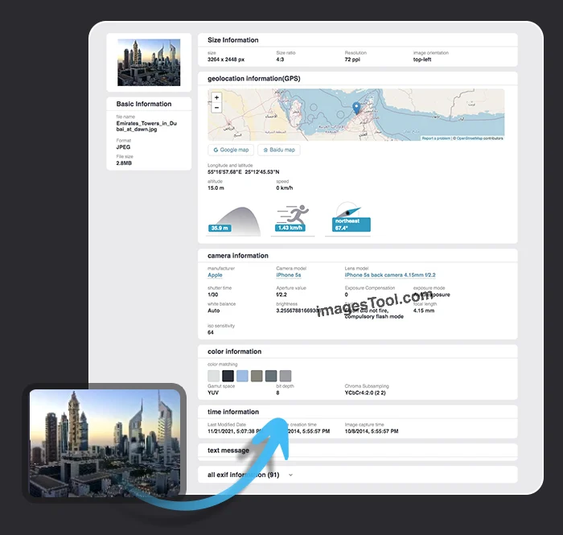Image resolution: width=563 pixels, height=535 pixels.
Task: Click the large Dubai skyline photo preview
Action: point(105,442)
